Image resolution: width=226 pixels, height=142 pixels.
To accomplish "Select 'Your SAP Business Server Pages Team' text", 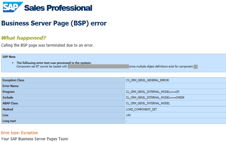I will coord(35,139).
